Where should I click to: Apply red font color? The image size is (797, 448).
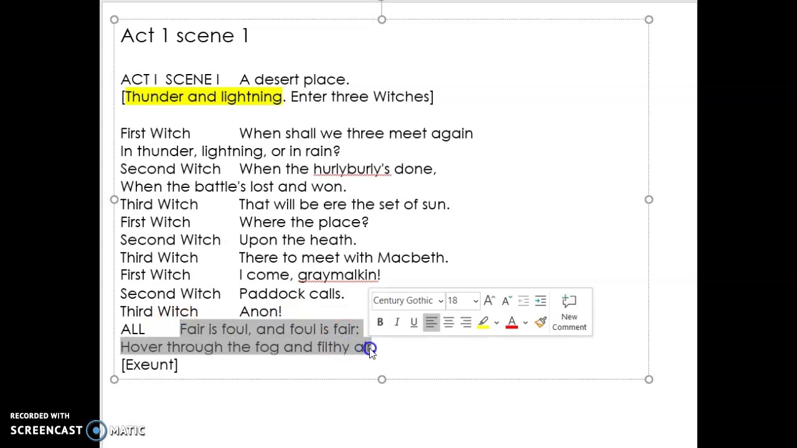(x=512, y=322)
